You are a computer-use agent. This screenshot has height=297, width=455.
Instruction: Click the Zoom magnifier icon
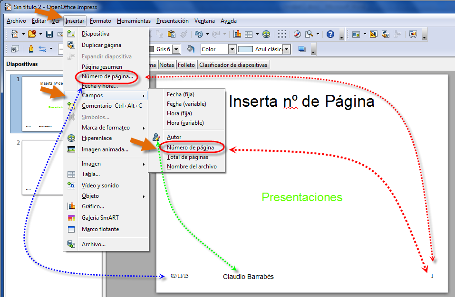[x=309, y=34]
